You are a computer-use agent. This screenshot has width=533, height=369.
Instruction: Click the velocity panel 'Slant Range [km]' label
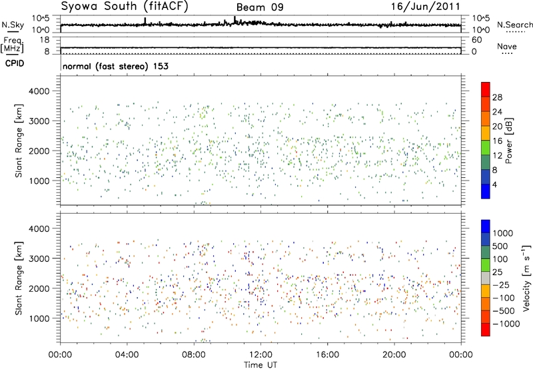[x=19, y=278]
